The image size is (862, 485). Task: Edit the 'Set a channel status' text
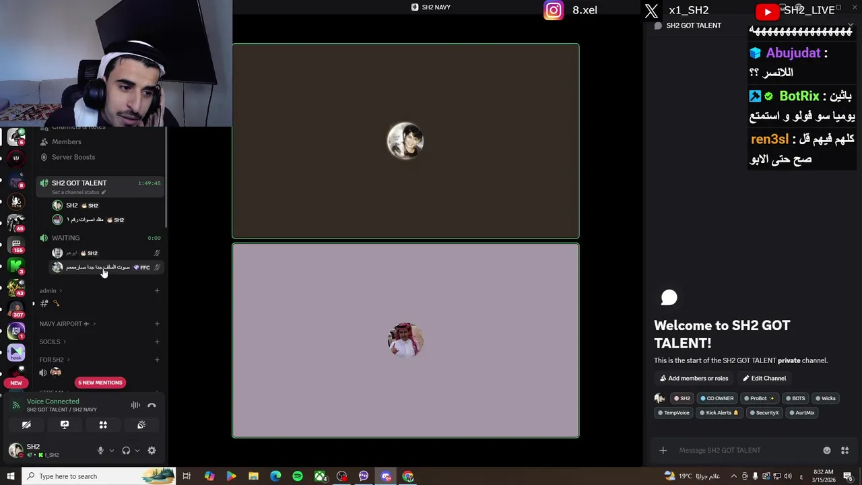[x=79, y=192]
